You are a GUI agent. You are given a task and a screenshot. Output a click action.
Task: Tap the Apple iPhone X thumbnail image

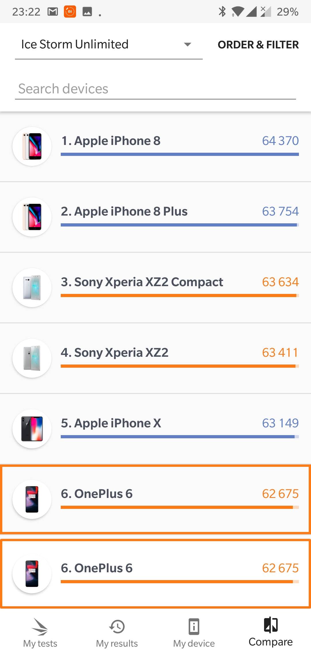(32, 429)
